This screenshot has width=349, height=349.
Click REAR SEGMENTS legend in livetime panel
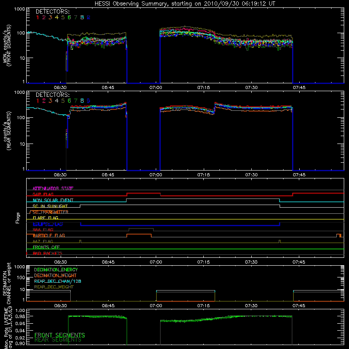point(58,340)
